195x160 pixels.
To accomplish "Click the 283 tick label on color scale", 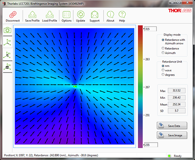I will click(147, 59).
